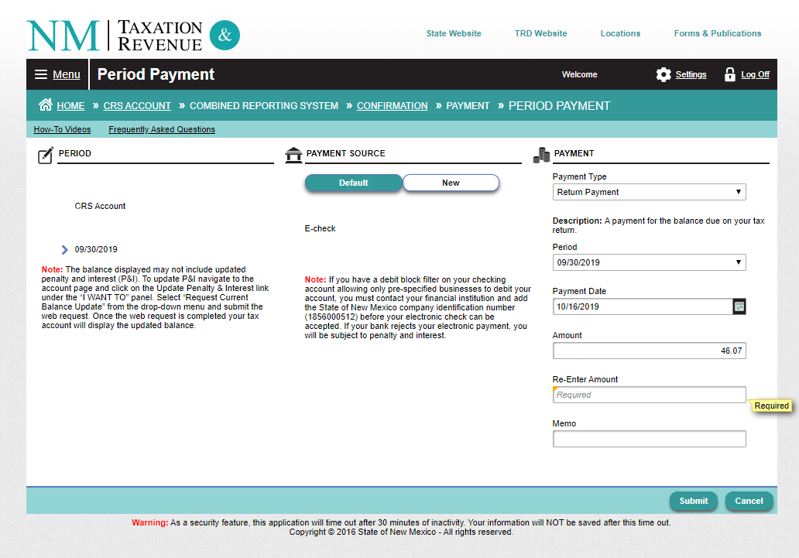799x558 pixels.
Task: Open the Payment Type dropdown
Action: tap(649, 192)
